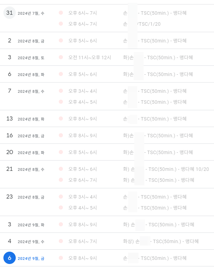Open the 2024년 9월, 금 date link
The height and width of the screenshot is (277, 214).
click(31, 259)
